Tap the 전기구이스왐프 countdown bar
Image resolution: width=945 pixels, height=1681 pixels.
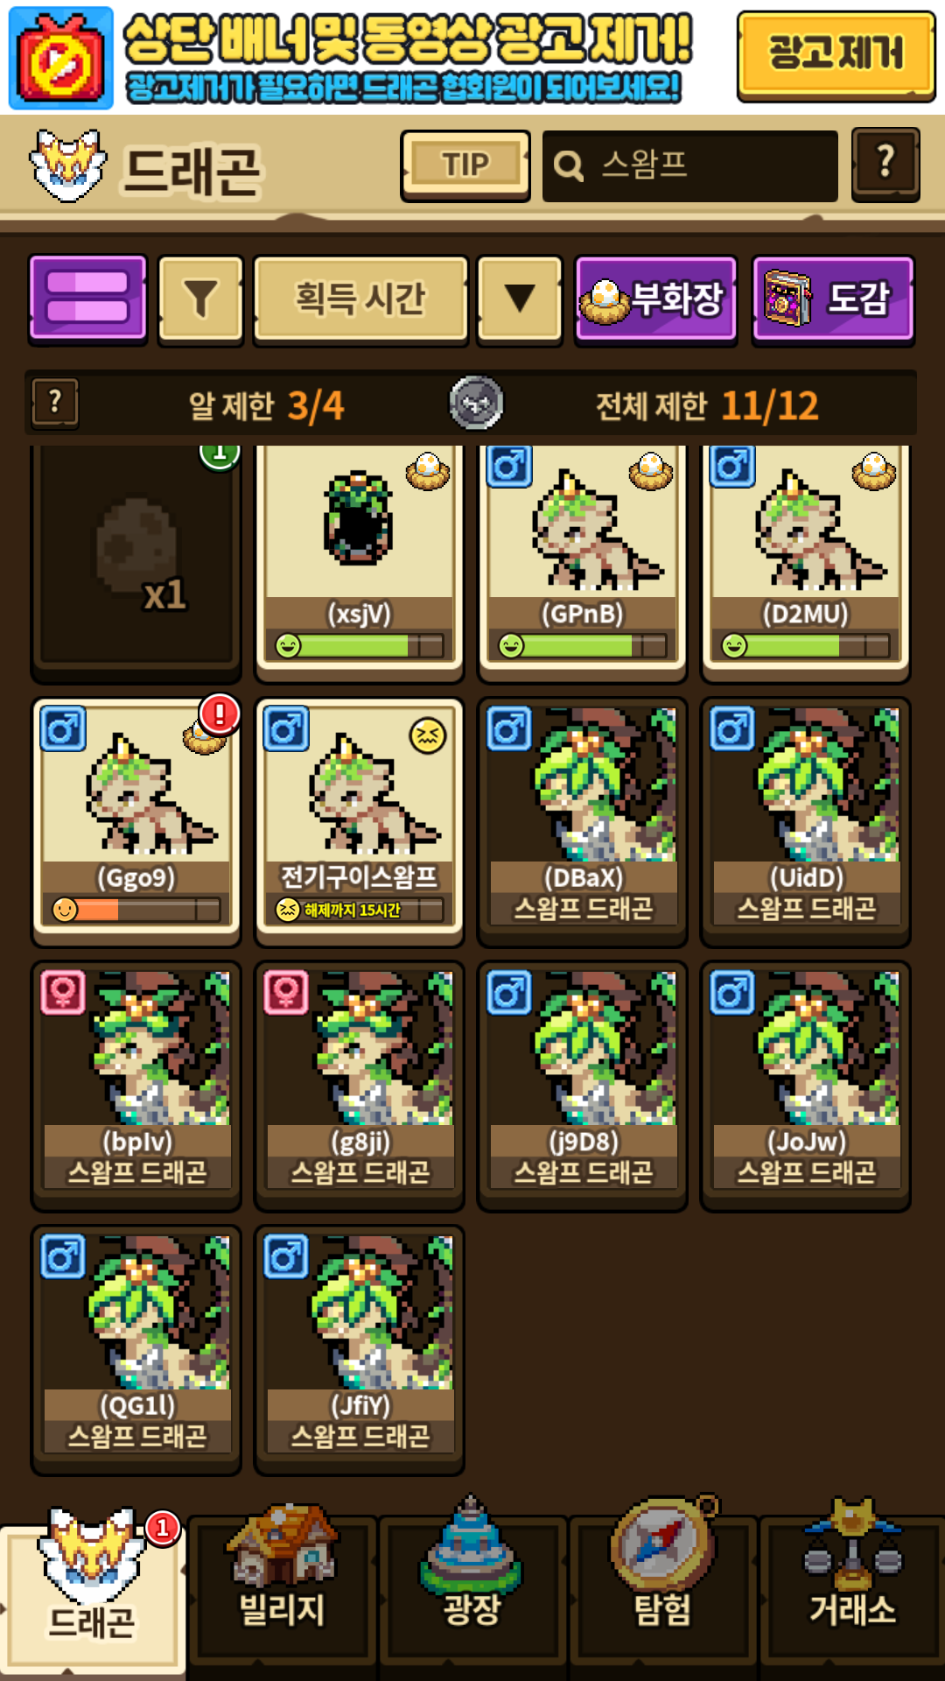(x=360, y=910)
